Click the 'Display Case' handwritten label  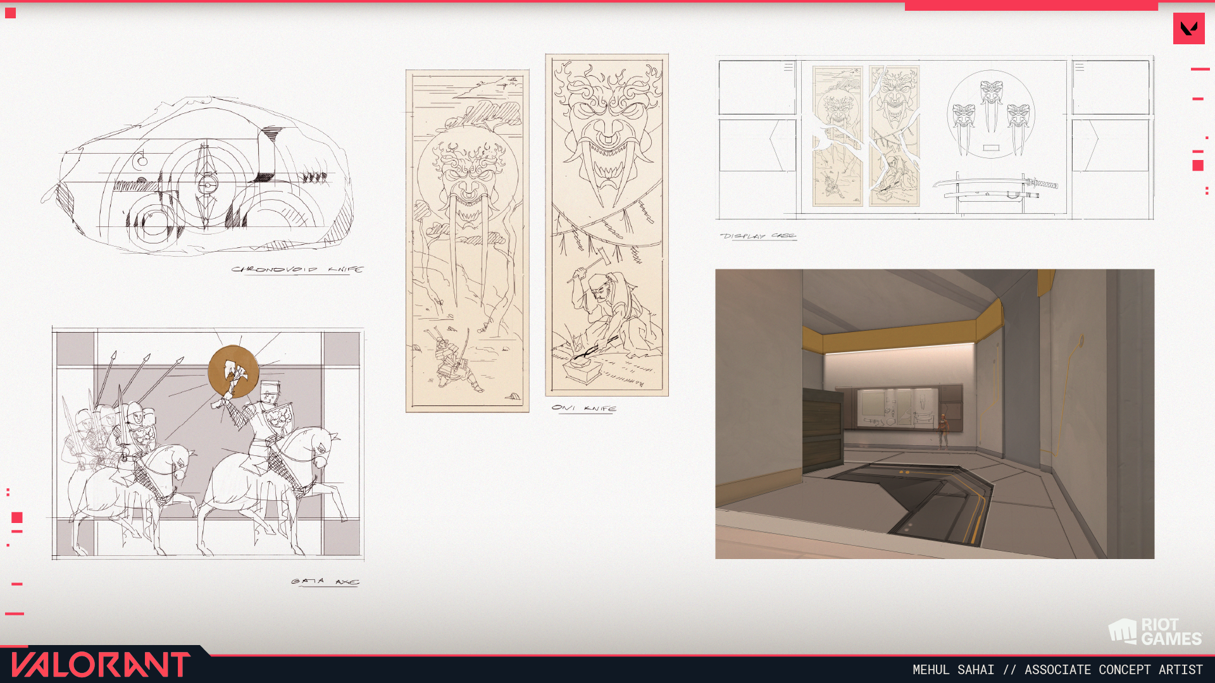(758, 236)
